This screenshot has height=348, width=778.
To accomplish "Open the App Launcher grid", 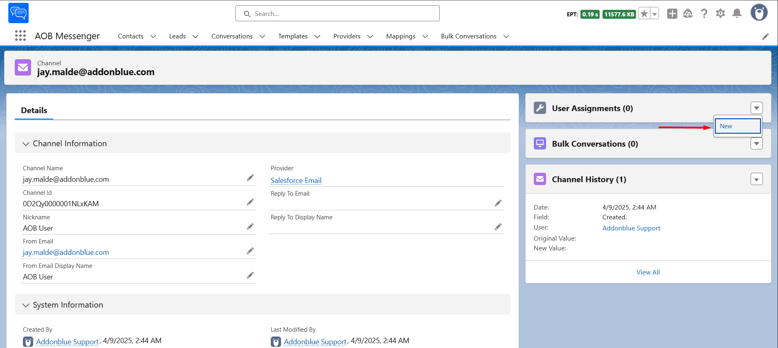I will coord(20,36).
